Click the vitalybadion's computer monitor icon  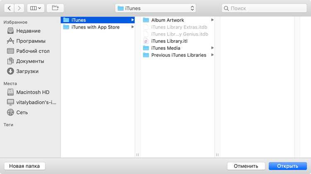(10, 102)
